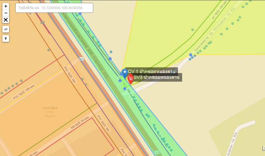Click the Lotus Market place label
265x156 pixels.
coord(50,112)
